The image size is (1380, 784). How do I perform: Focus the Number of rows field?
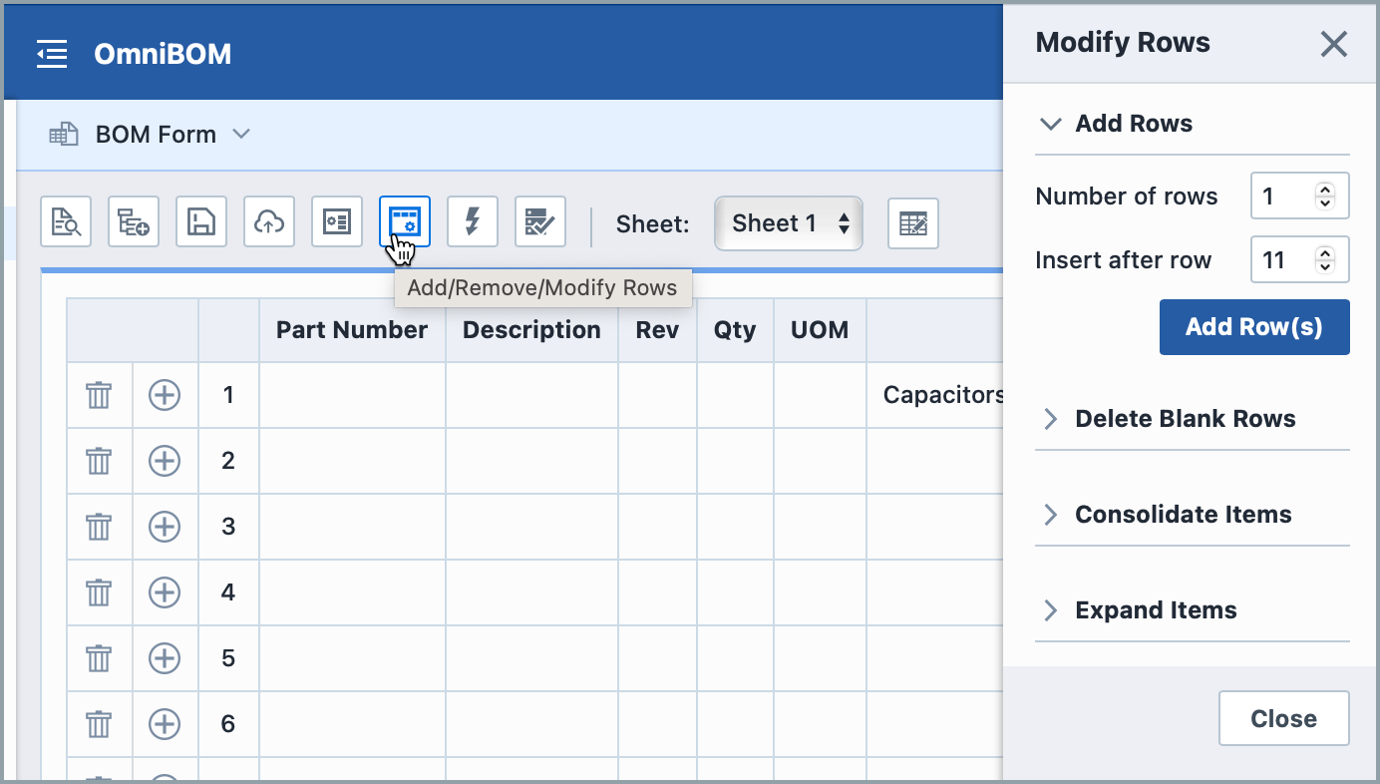pyautogui.click(x=1300, y=196)
